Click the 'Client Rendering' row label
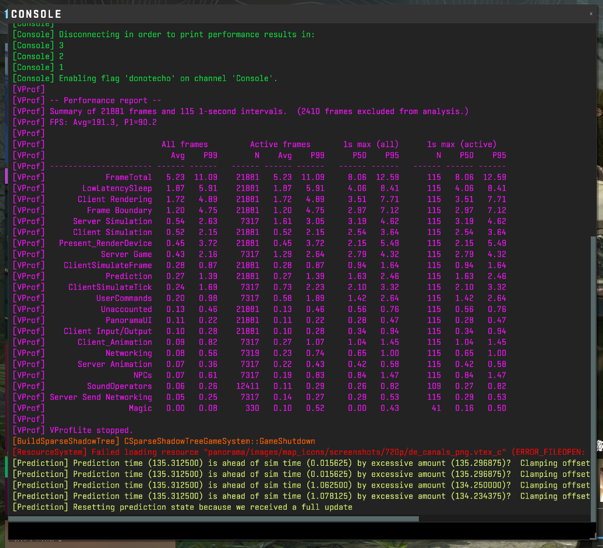This screenshot has height=548, width=603. 114,199
